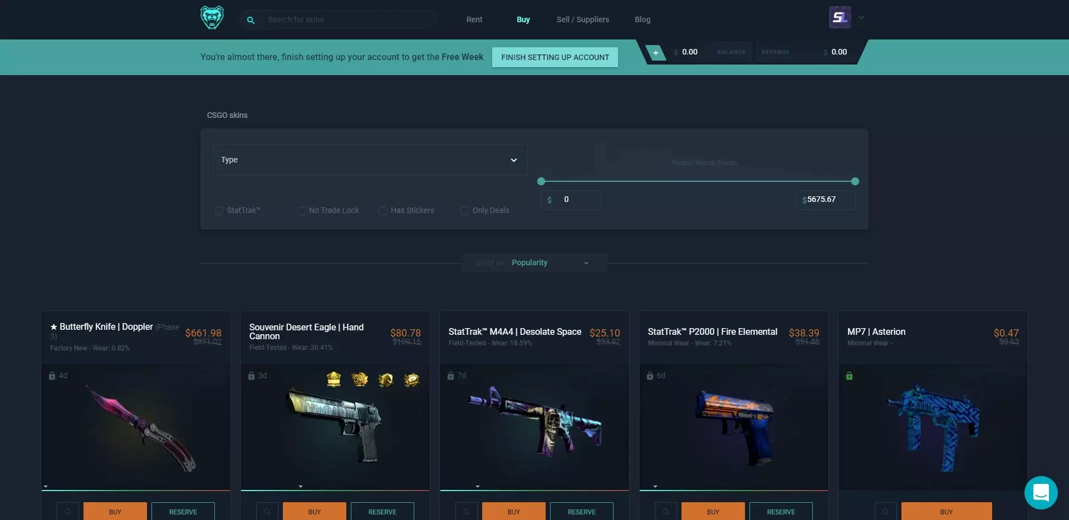1069x520 pixels.
Task: Inspect M4A4 with magnifier button
Action: coord(467,512)
